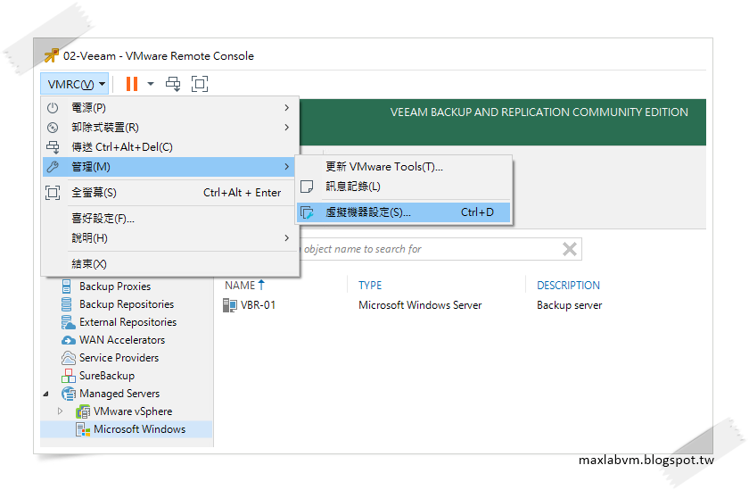This screenshot has height=490, width=749.
Task: Choose 結束(X) to exit
Action: (x=170, y=264)
